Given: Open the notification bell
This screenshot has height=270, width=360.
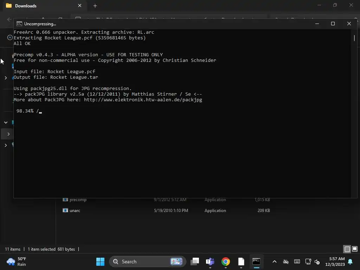Looking at the screenshot, I should pos(351,262).
